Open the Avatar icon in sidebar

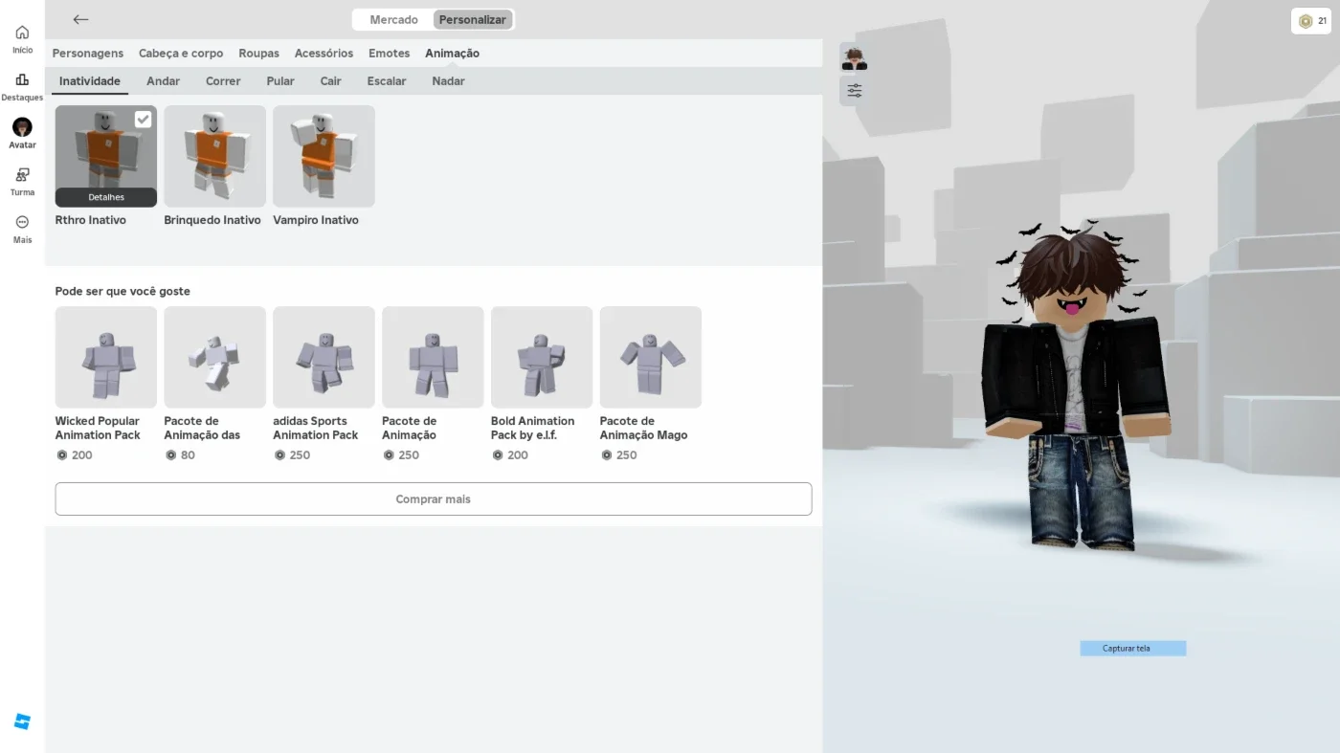[22, 127]
